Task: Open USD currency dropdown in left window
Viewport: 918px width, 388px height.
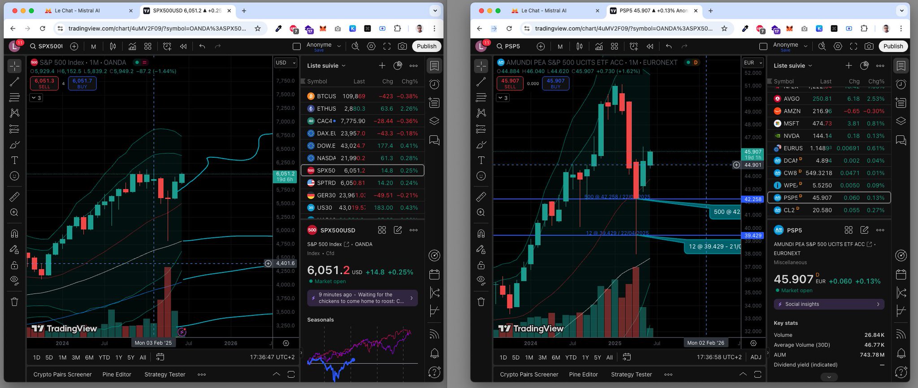Action: coord(286,63)
